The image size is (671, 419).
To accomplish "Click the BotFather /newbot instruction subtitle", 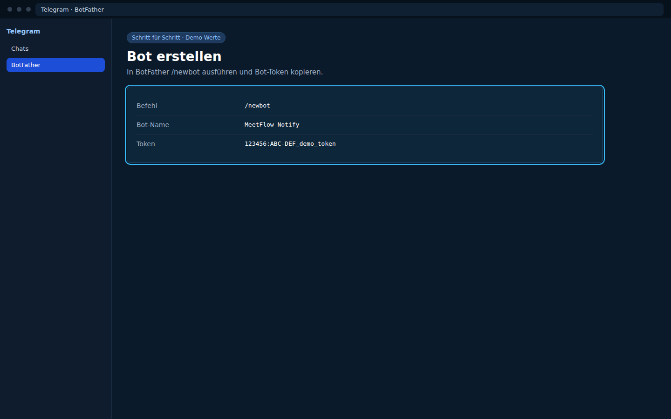I will coord(225,72).
